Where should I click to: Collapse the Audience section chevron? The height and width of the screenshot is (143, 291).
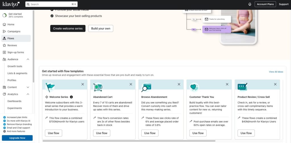[28, 59]
